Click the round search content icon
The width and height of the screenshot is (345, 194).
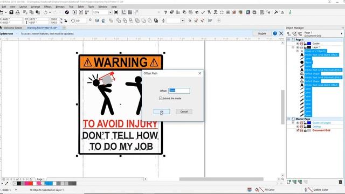pyautogui.click(x=67, y=12)
